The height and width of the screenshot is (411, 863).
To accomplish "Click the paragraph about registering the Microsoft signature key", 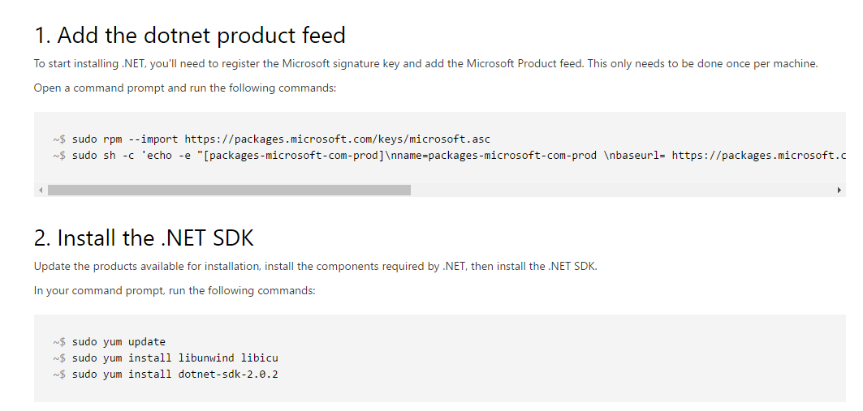I will pos(425,63).
